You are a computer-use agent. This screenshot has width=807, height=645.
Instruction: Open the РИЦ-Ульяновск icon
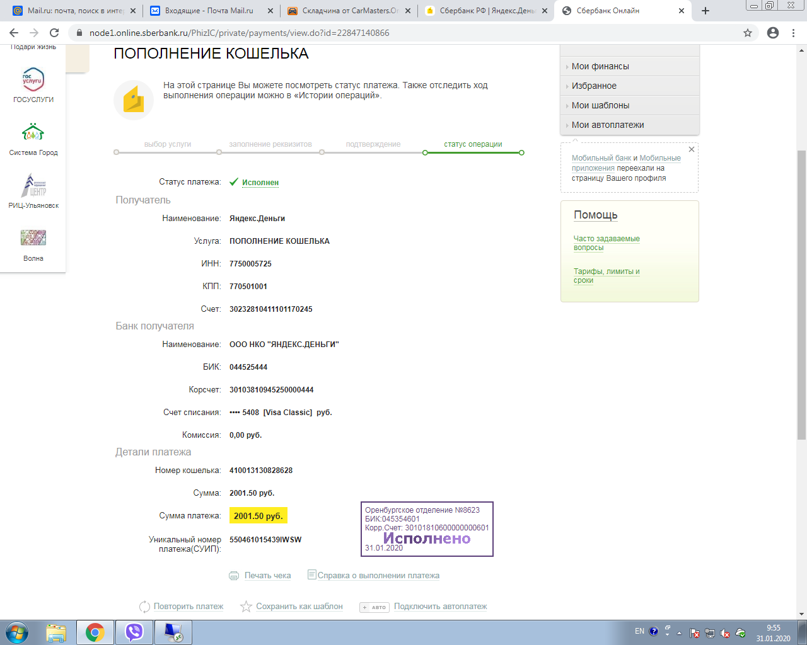[x=33, y=185]
